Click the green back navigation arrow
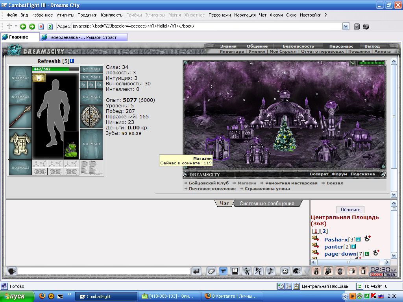The width and height of the screenshot is (403, 302). 23,26
